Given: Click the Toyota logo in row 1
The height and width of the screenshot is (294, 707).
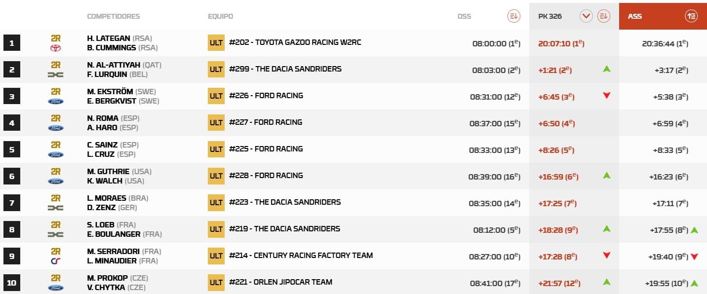Looking at the screenshot, I should click(55, 48).
